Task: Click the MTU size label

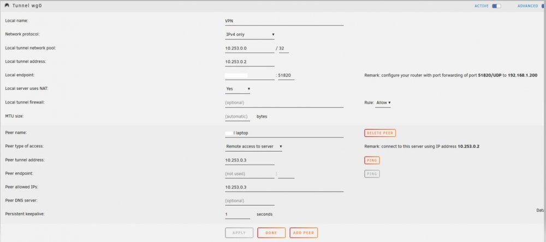Action: [15, 116]
